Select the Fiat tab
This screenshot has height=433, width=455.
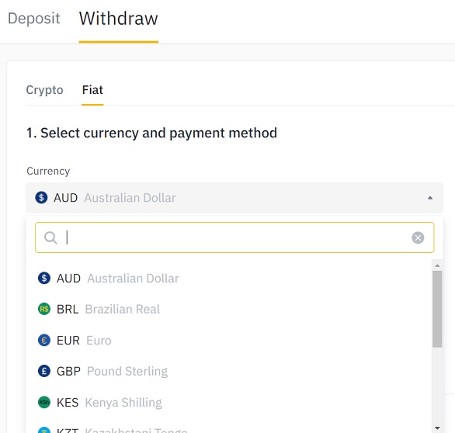[x=92, y=90]
